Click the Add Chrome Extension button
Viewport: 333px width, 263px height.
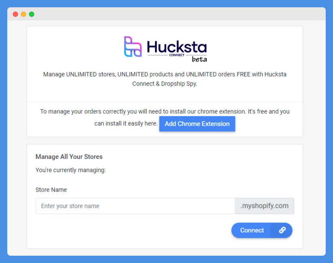tap(197, 124)
